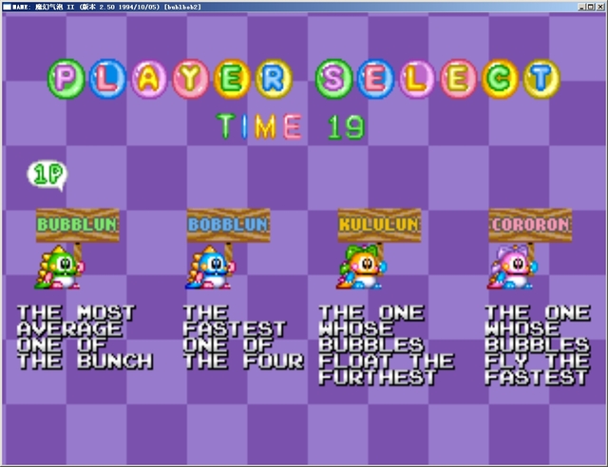608x467 pixels.
Task: Click the 1P speech bubble indicator
Action: click(x=47, y=175)
